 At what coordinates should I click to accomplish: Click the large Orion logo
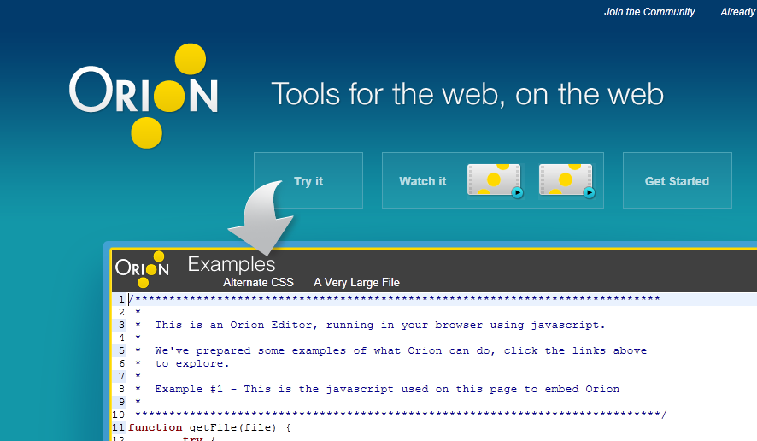coord(144,96)
